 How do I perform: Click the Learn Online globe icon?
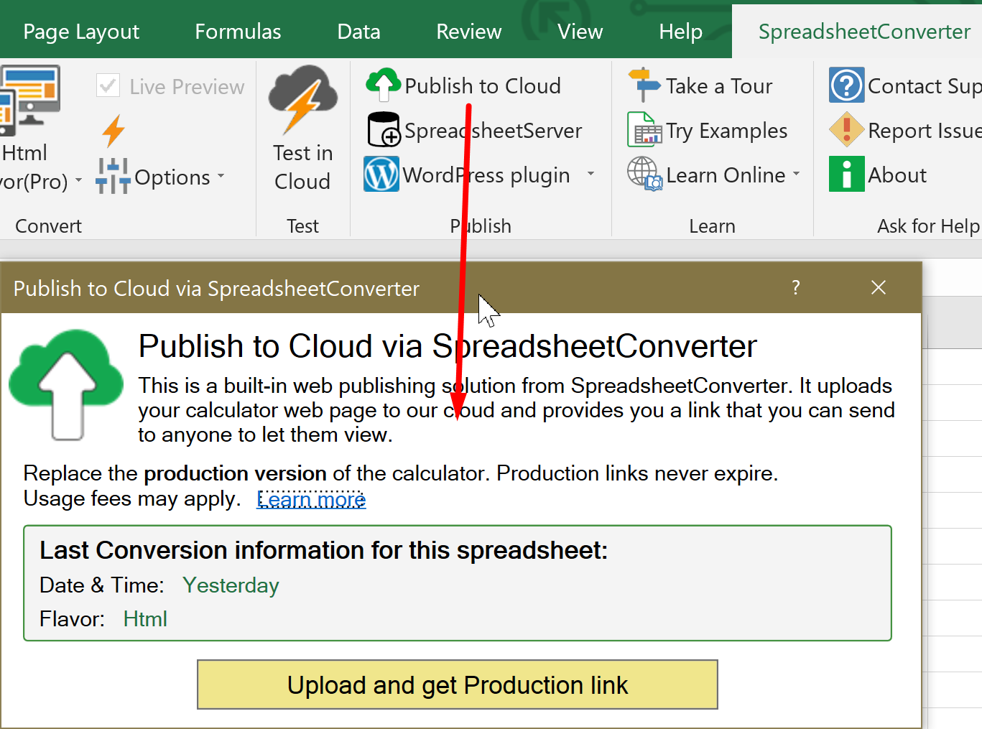pos(643,175)
